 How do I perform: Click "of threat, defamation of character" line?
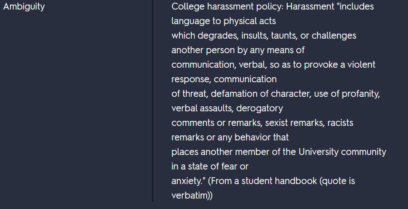click(x=275, y=94)
